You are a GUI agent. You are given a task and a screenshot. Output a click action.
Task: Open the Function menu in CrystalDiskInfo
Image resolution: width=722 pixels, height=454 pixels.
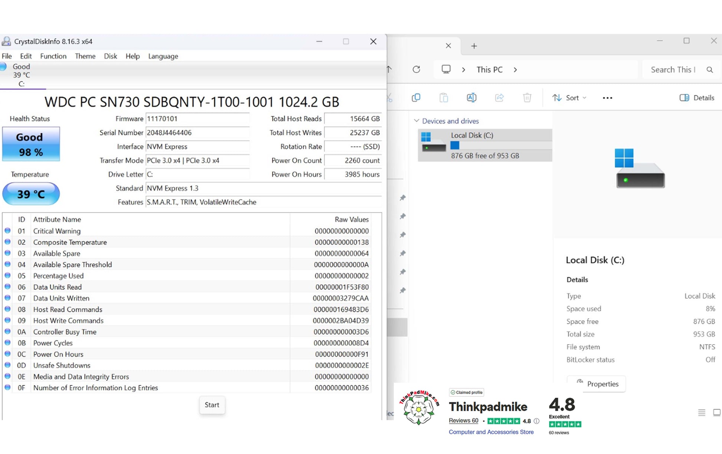point(53,56)
